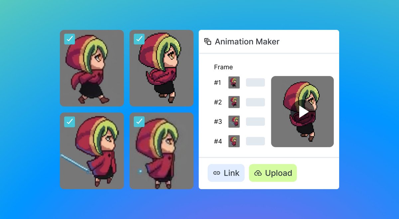Uncheck the blue-spark sprite checkbox

coord(139,122)
